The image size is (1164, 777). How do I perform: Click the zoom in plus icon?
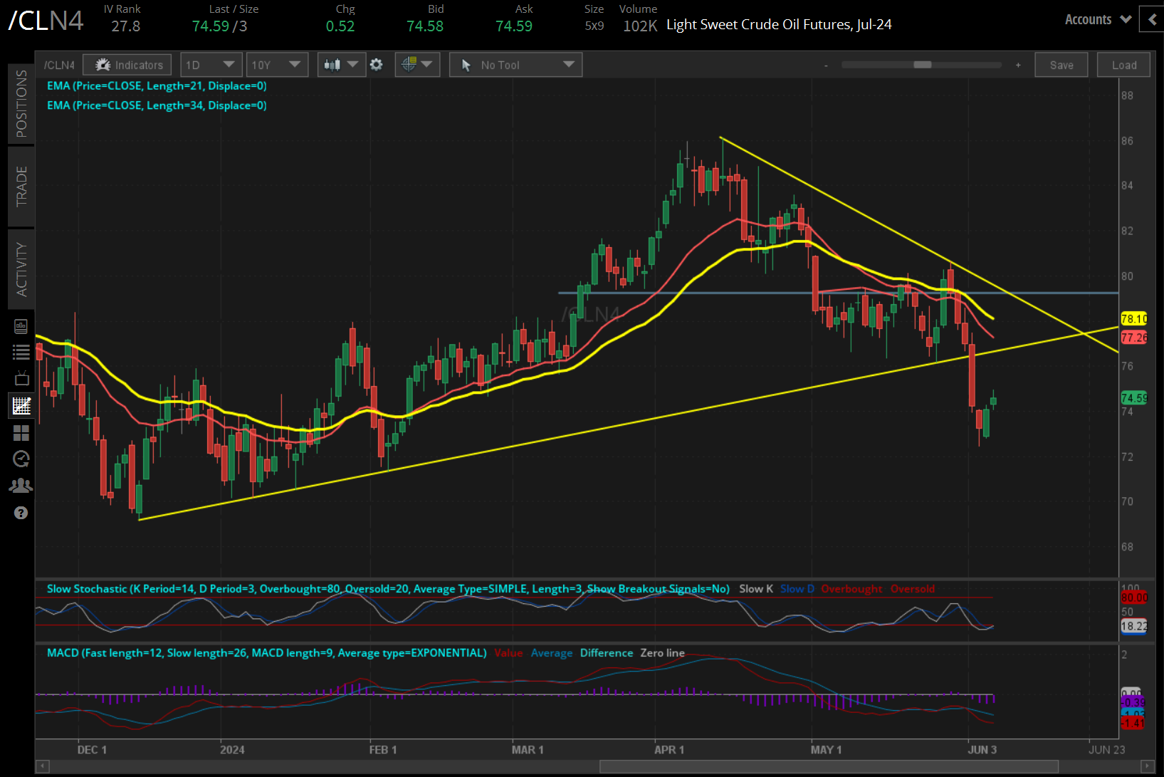pos(1018,65)
